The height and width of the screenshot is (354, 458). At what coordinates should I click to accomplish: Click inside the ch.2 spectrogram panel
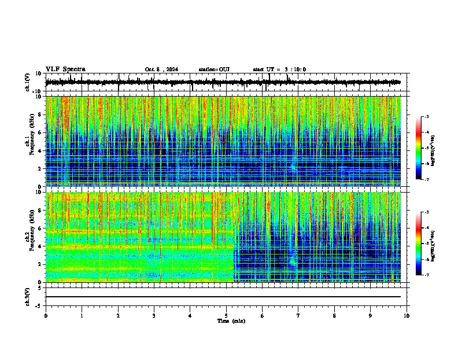tap(223, 237)
